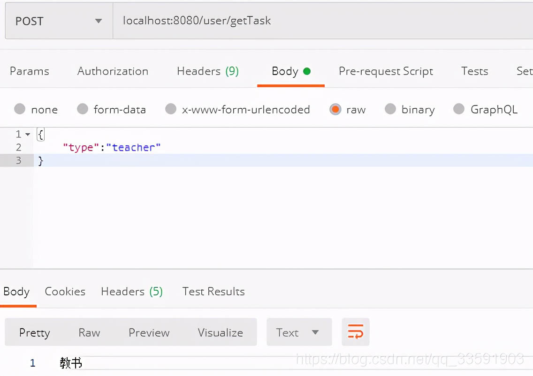The height and width of the screenshot is (376, 533).
Task: Open the Pre-request Script tab
Action: [386, 71]
